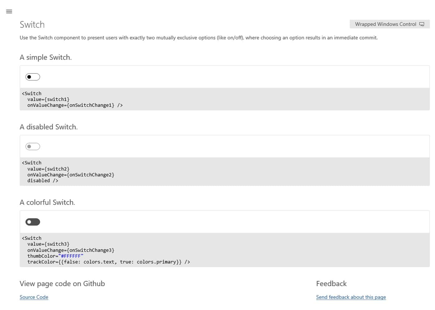Click the 'A colorful Switch.' heading
The height and width of the screenshot is (310, 435).
pyautogui.click(x=47, y=202)
